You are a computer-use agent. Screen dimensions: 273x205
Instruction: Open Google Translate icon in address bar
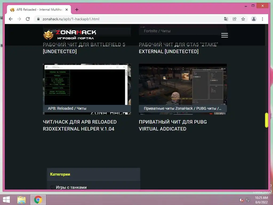click(226, 19)
